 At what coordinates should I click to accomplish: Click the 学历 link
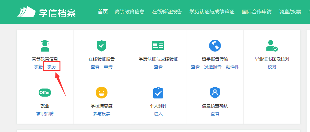tap(51, 67)
